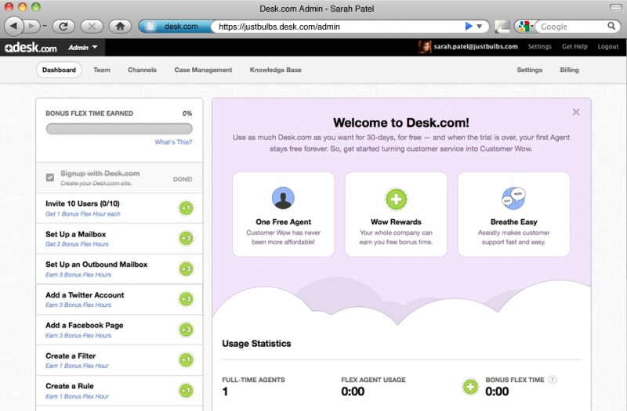Open Settings in the navigation bar
The image size is (627, 411).
tap(530, 70)
